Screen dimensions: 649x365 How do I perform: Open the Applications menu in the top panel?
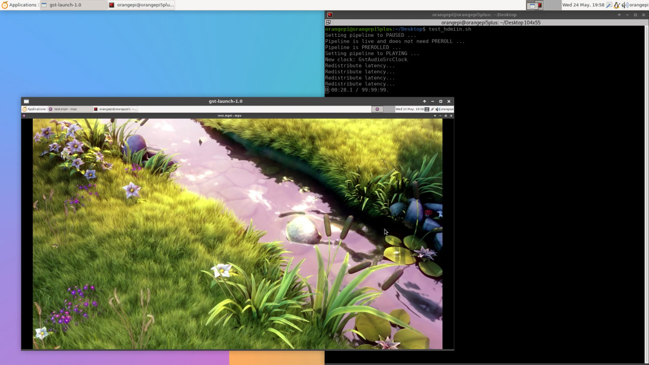[x=19, y=5]
